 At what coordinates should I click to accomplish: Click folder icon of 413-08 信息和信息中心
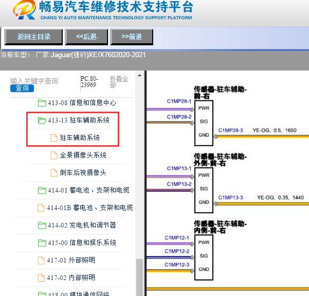(x=42, y=103)
